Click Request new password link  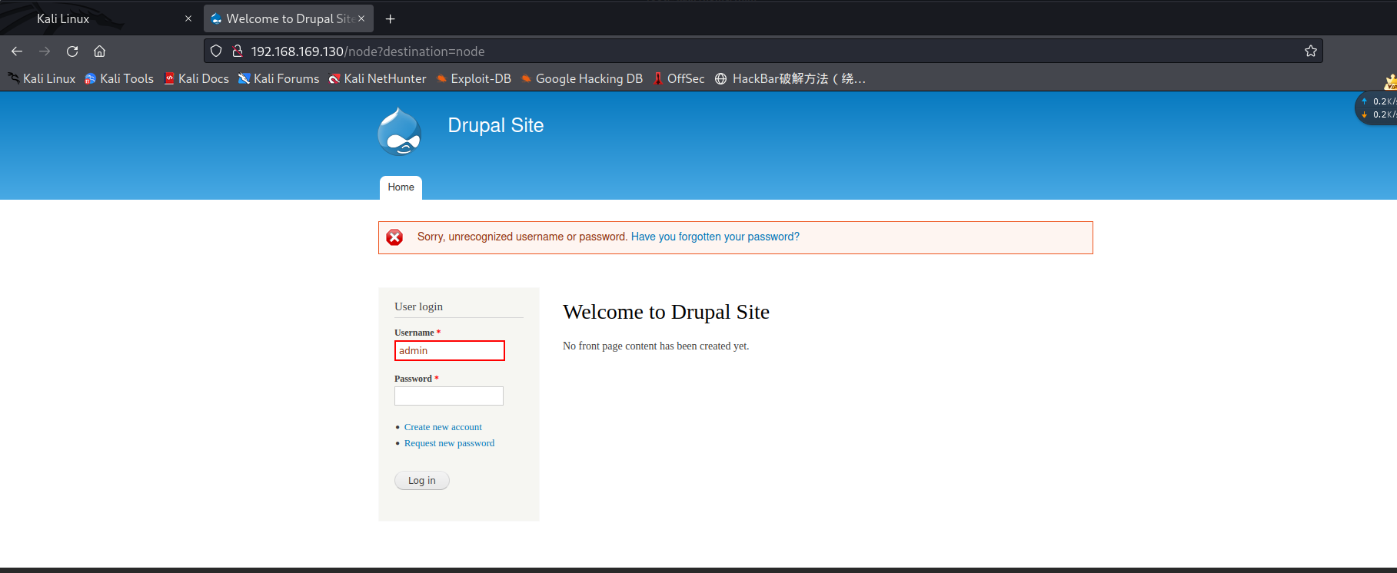[449, 443]
